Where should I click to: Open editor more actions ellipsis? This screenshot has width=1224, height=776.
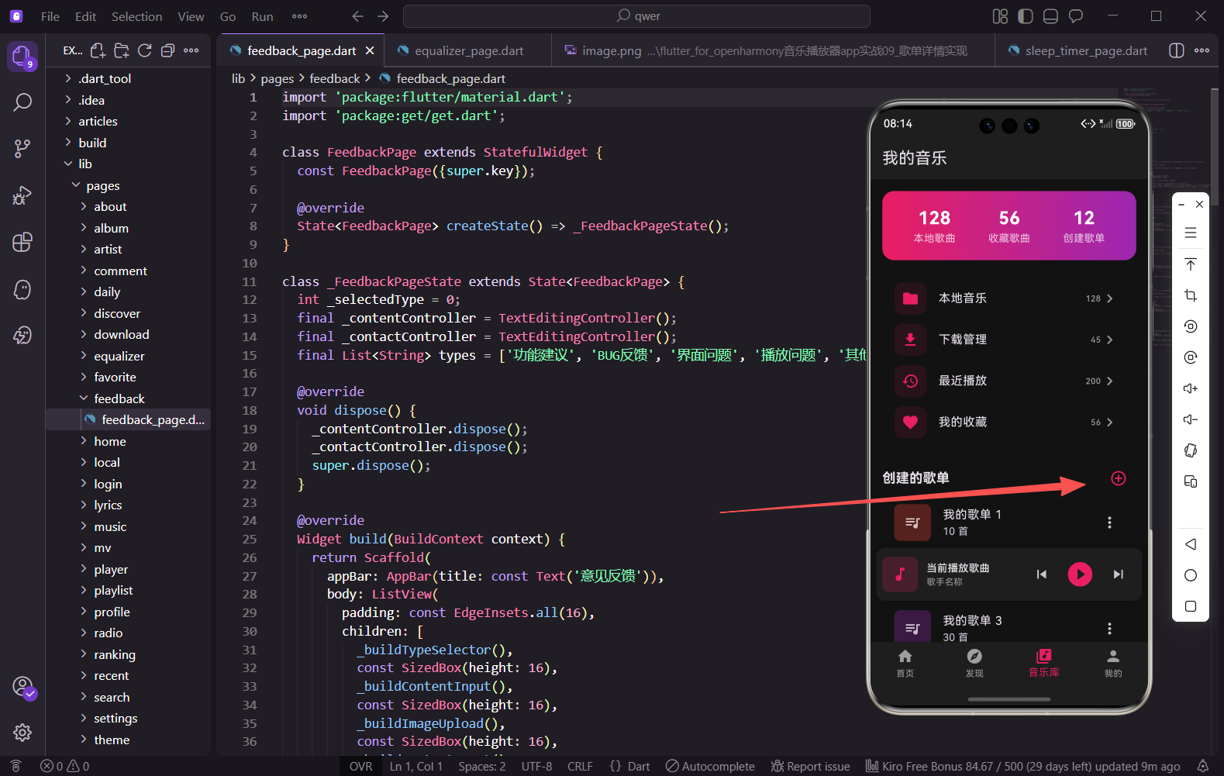pyautogui.click(x=1202, y=50)
